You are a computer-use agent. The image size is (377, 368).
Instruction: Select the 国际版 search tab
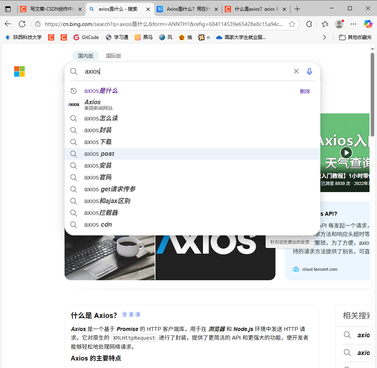tap(113, 56)
